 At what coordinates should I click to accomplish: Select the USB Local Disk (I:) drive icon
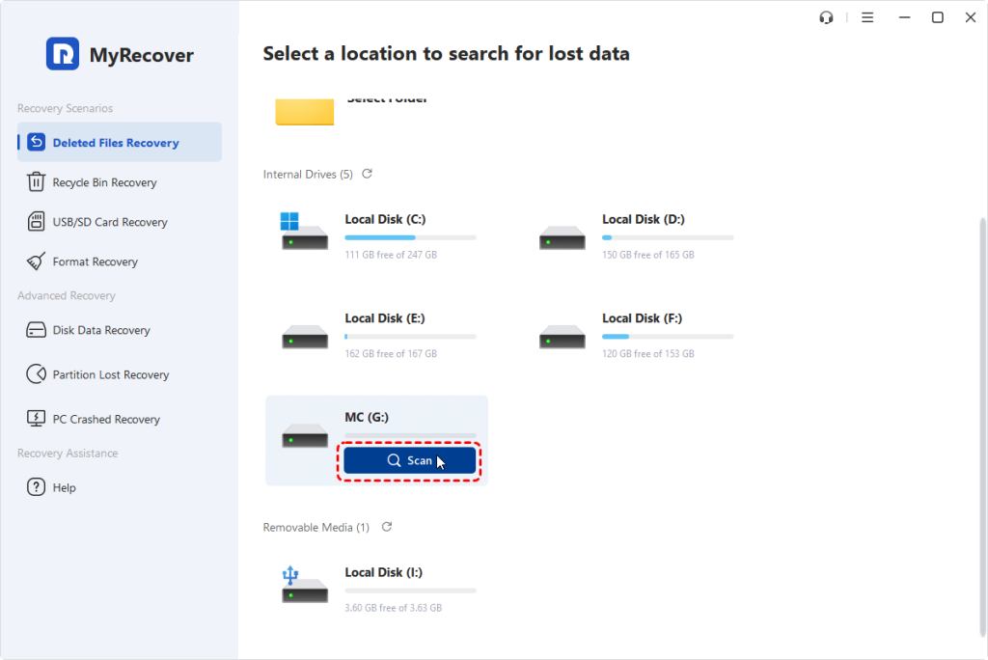coord(304,585)
